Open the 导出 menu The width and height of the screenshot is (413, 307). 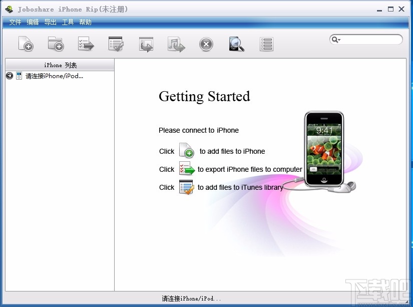pyautogui.click(x=50, y=22)
